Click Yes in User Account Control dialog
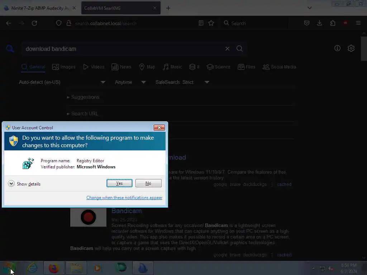 pos(119,183)
